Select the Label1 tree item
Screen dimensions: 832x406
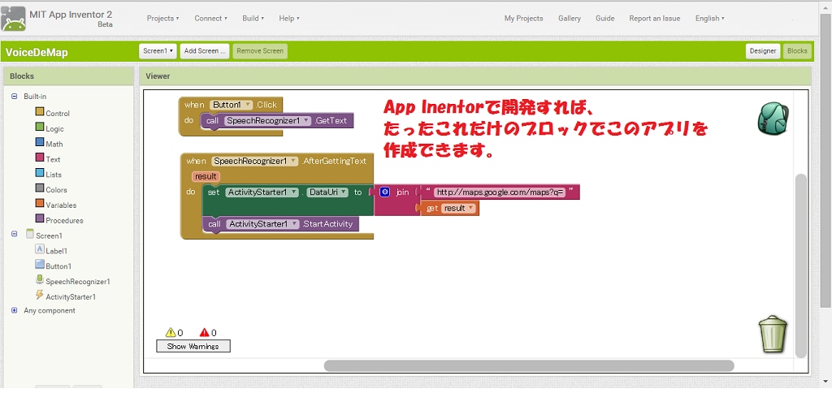(x=56, y=251)
